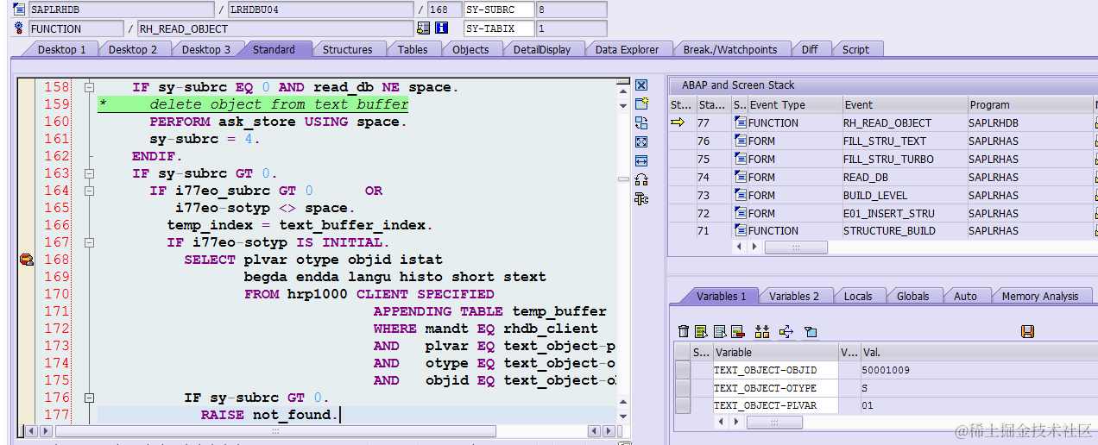Click the bottom icon in editor side toolbar

tap(641, 199)
